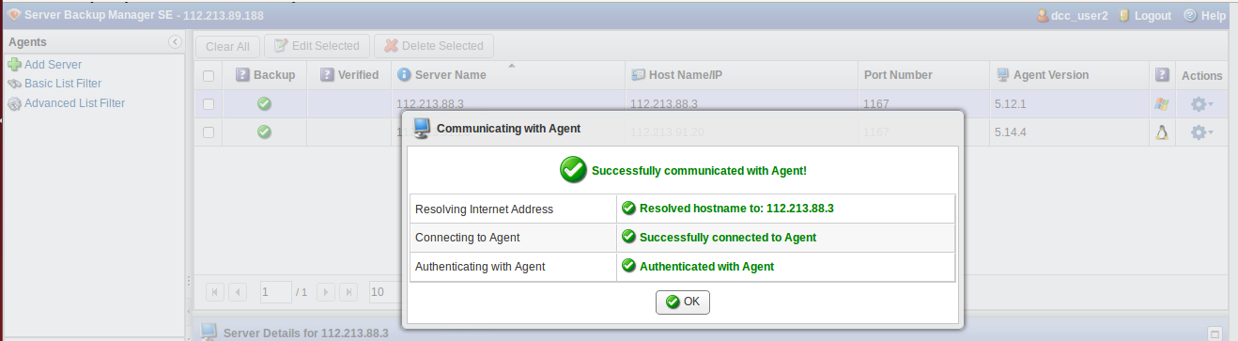Click the Windows OS icon in first row
Image resolution: width=1238 pixels, height=341 pixels.
click(x=1162, y=104)
